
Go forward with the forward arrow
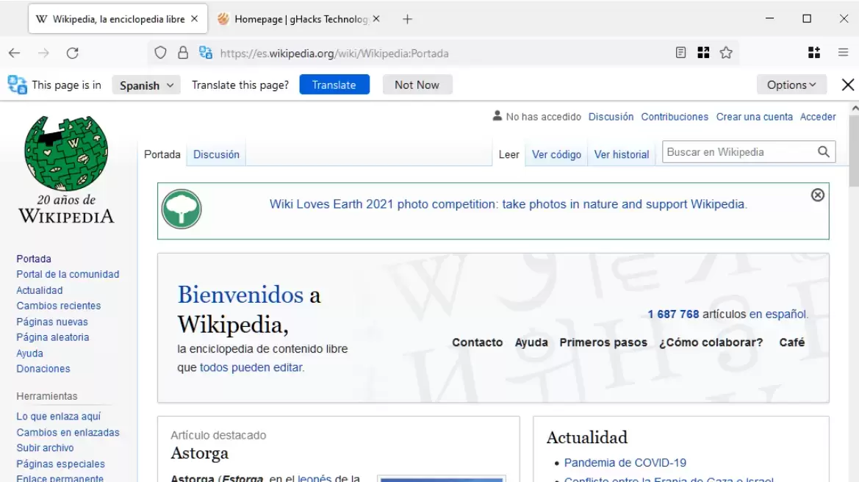point(43,53)
